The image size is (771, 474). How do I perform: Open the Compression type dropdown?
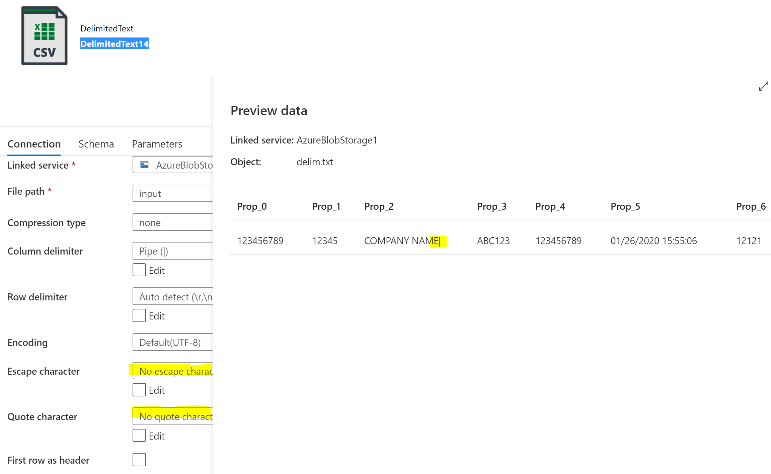click(172, 222)
